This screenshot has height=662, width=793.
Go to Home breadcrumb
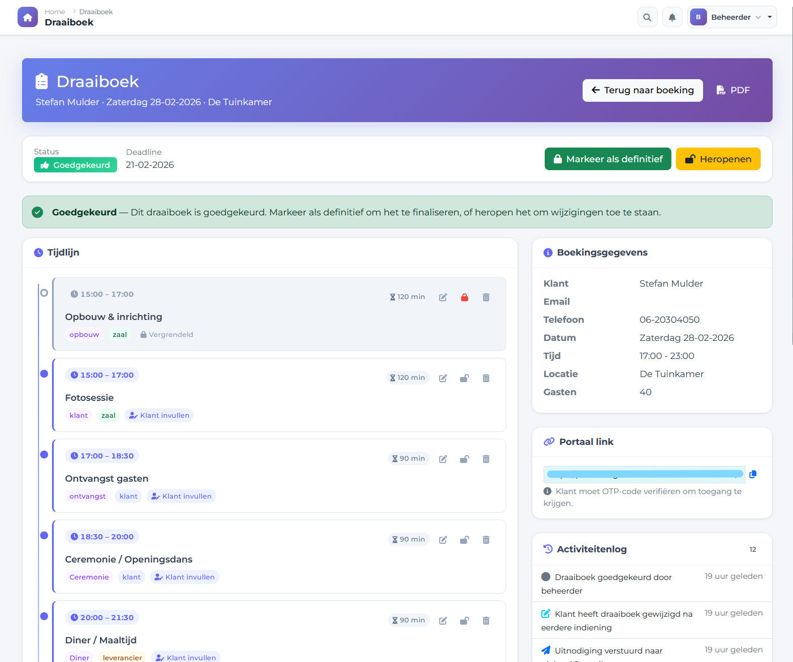tap(55, 11)
